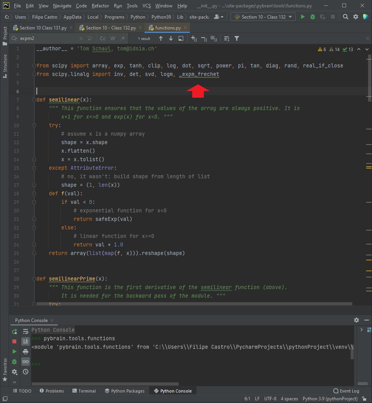
Task: Open the Project side panel
Action: tap(5, 36)
